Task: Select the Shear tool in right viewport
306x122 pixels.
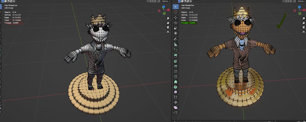Action: pos(175,108)
